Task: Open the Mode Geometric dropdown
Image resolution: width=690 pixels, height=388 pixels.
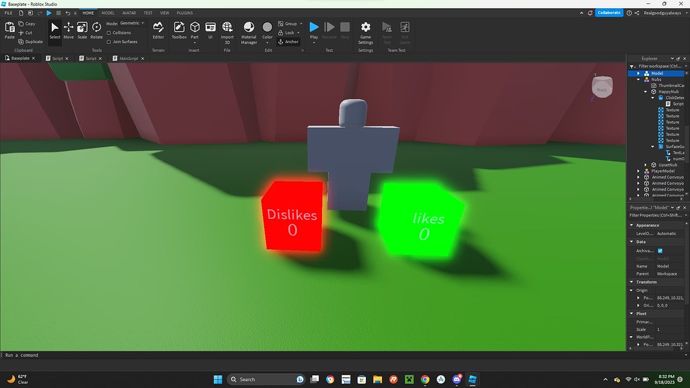Action: click(133, 22)
